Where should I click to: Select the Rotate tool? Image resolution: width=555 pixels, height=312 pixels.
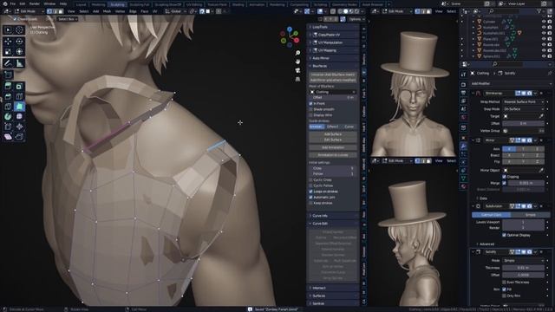click(19, 42)
